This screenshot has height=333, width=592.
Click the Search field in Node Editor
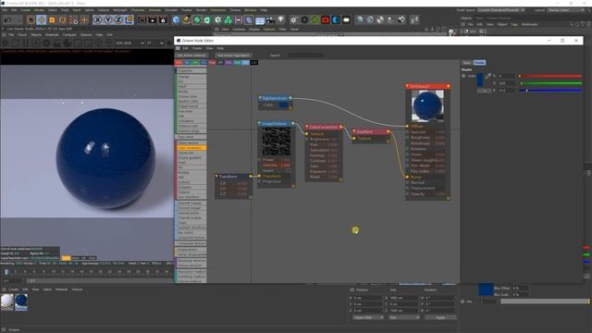point(306,55)
